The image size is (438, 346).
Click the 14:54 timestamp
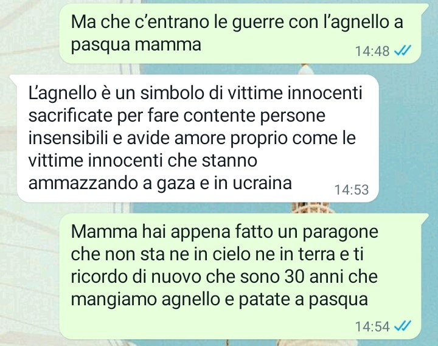tap(372, 326)
